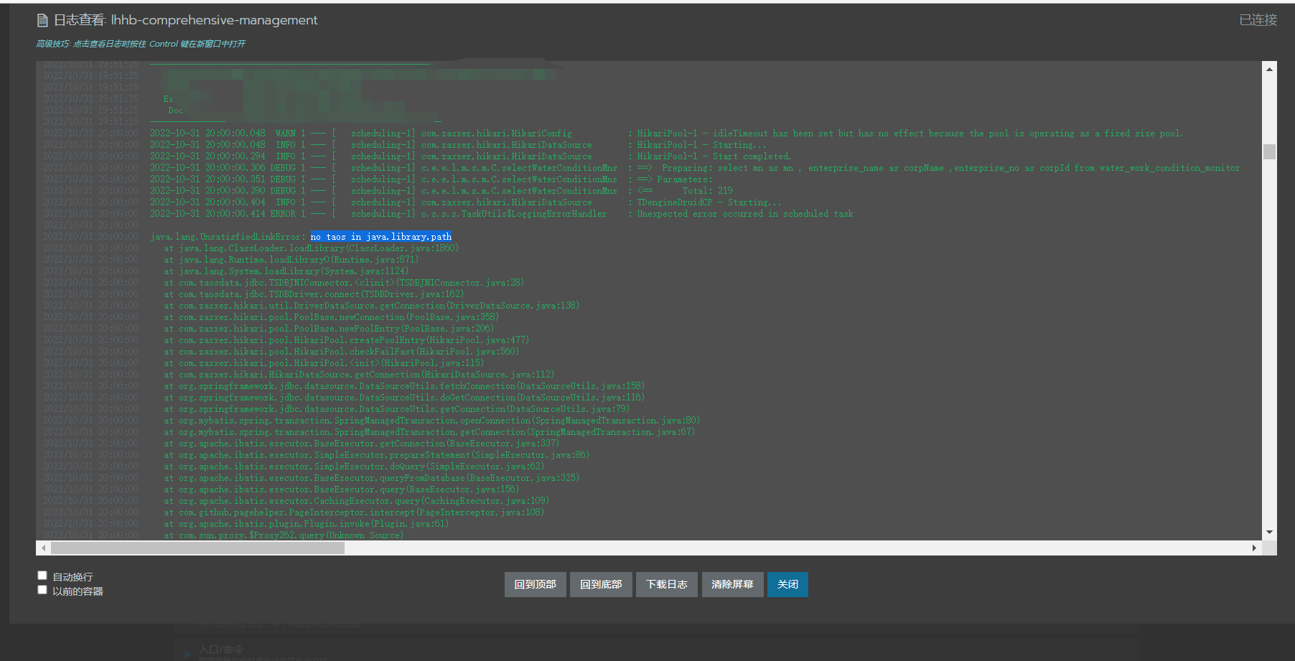Image resolution: width=1295 pixels, height=661 pixels.
Task: Click the horizontal scrollbar track
Action: click(x=646, y=548)
